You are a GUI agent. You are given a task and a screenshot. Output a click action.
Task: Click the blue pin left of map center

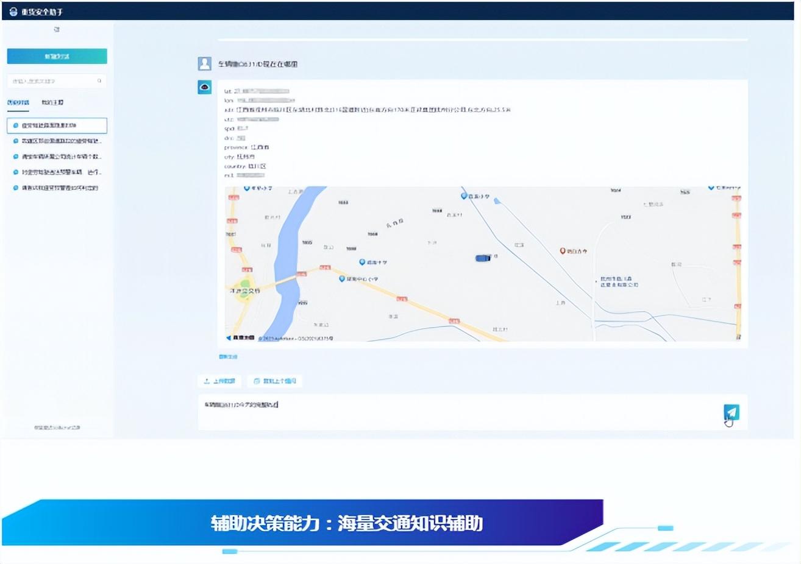(x=362, y=262)
